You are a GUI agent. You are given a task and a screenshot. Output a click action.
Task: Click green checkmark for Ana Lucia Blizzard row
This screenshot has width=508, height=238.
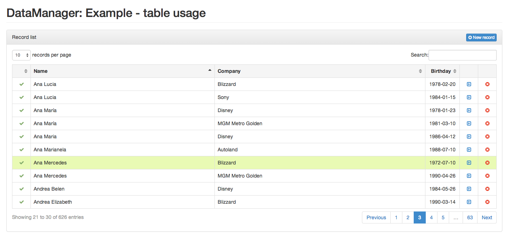coord(22,84)
